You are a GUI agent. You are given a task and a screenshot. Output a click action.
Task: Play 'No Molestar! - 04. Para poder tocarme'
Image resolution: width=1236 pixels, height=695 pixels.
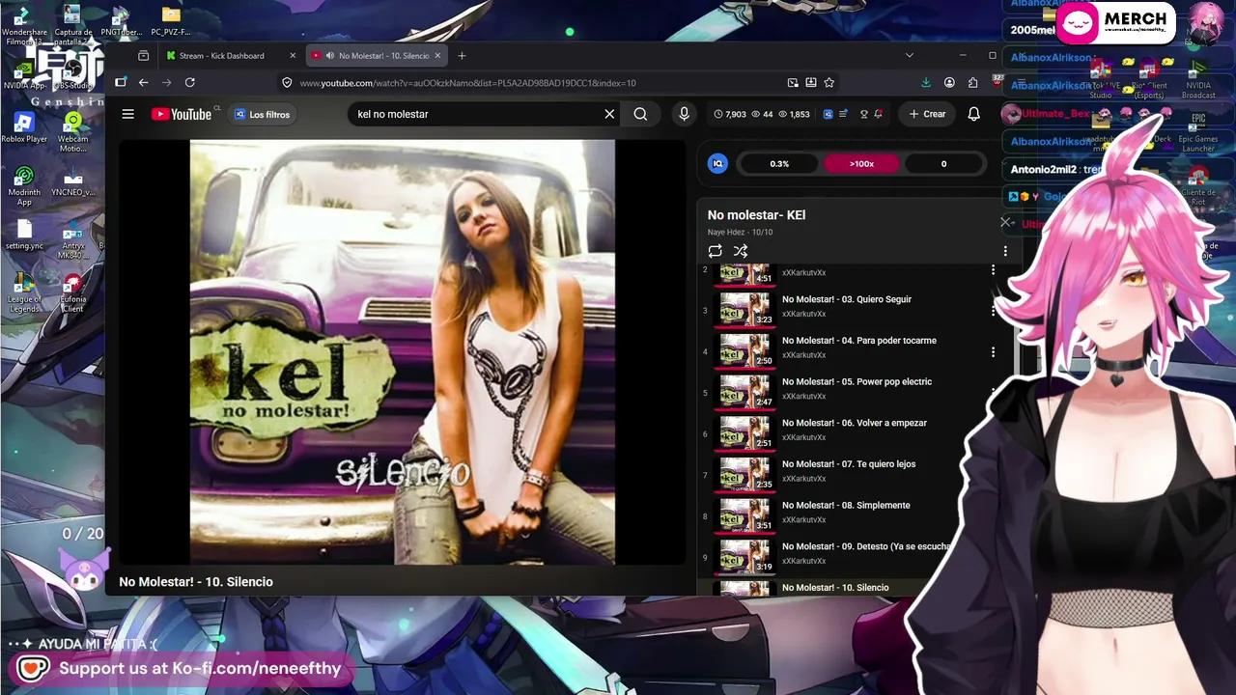click(x=859, y=341)
